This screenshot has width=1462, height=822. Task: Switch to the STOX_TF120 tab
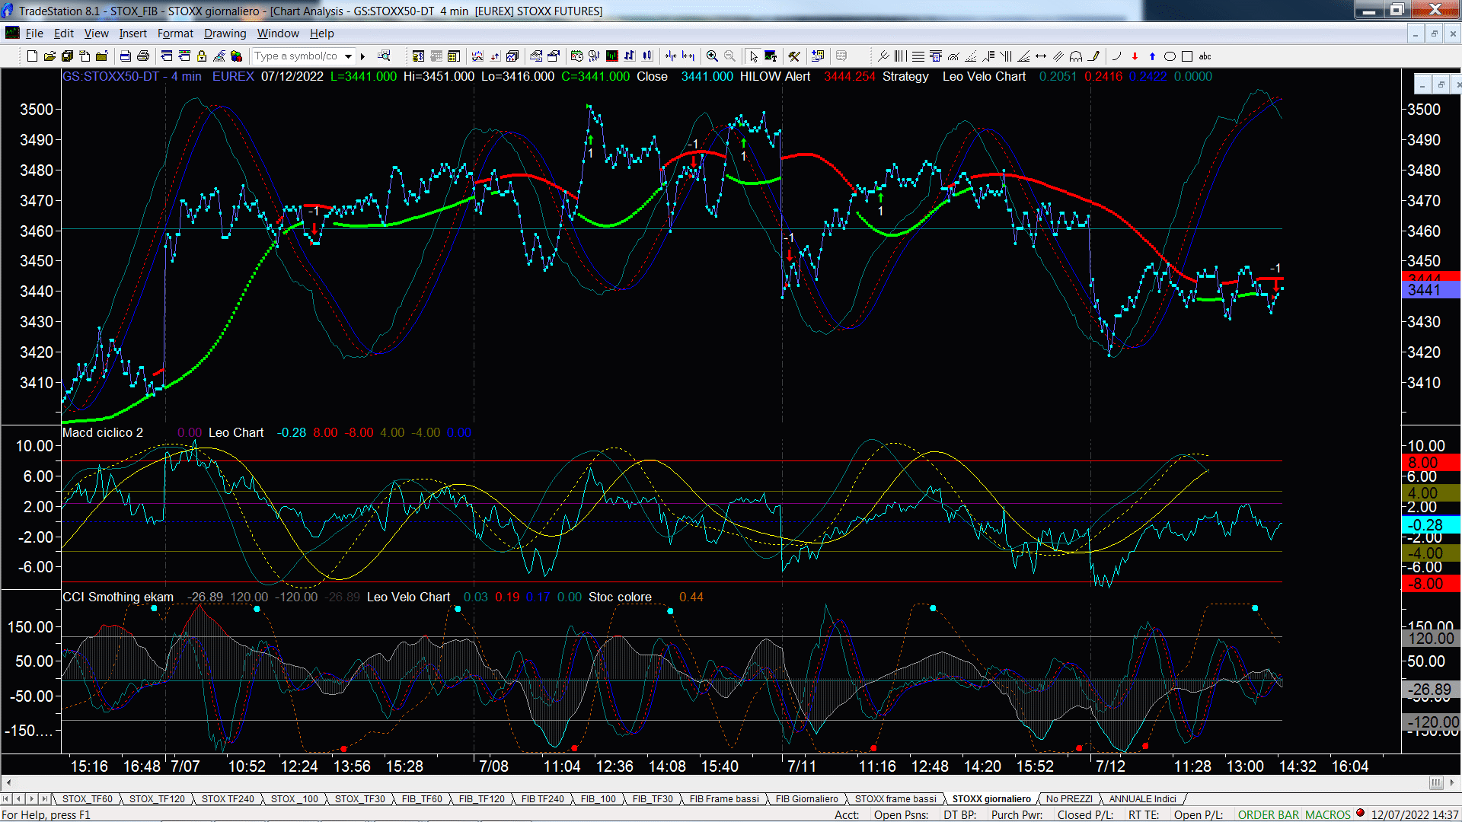click(x=157, y=798)
